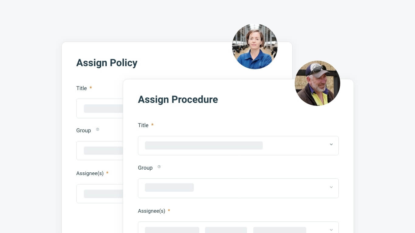Select the Assignee(s) field in Assign Policy

[100, 194]
